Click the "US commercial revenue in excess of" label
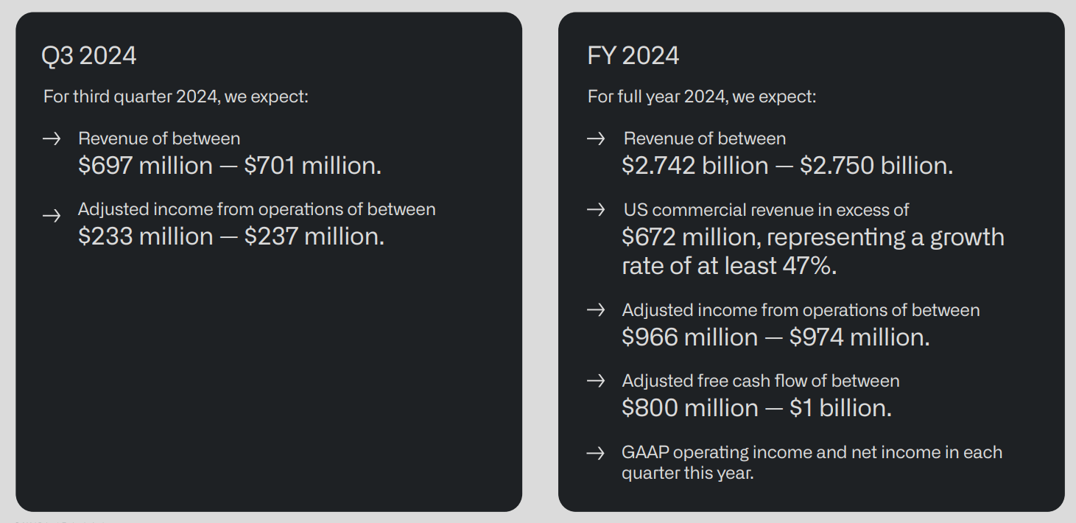 click(x=766, y=210)
